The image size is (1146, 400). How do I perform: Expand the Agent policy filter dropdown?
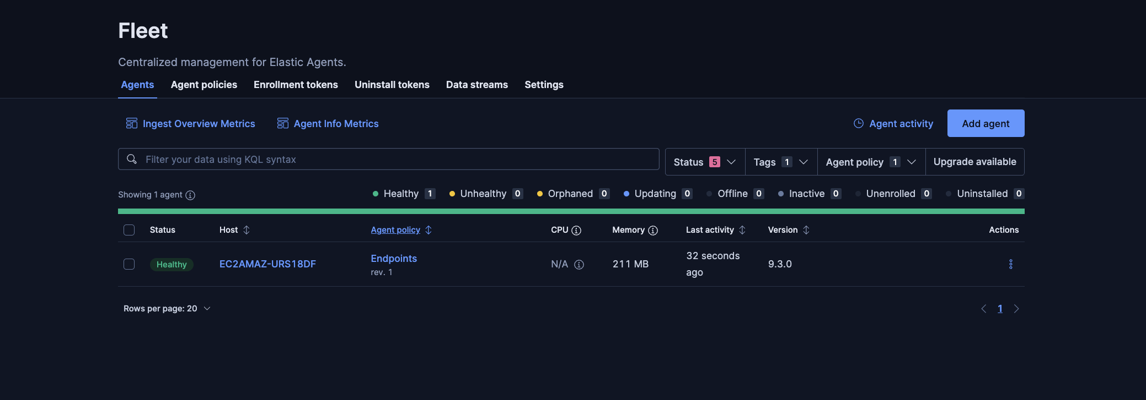point(870,162)
